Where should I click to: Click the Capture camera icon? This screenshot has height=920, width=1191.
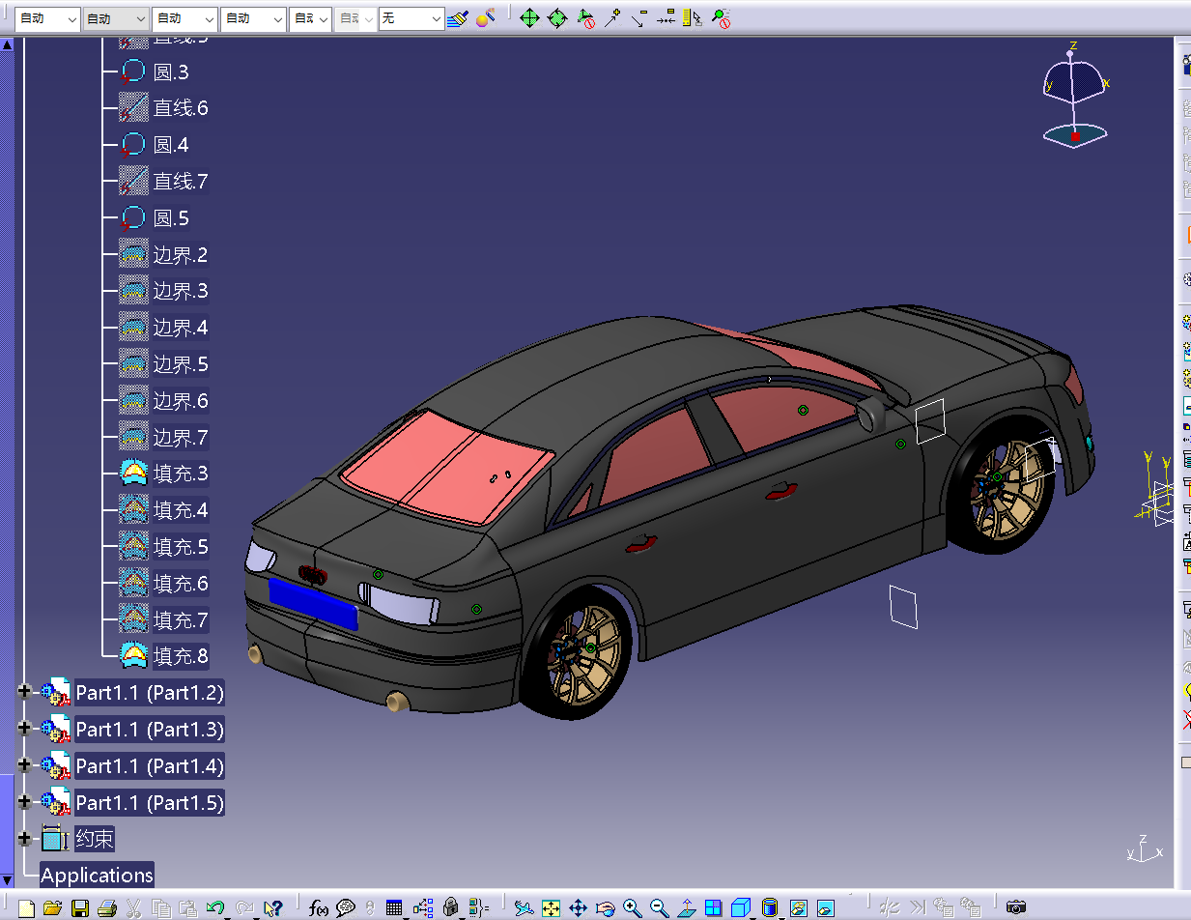click(x=1015, y=907)
